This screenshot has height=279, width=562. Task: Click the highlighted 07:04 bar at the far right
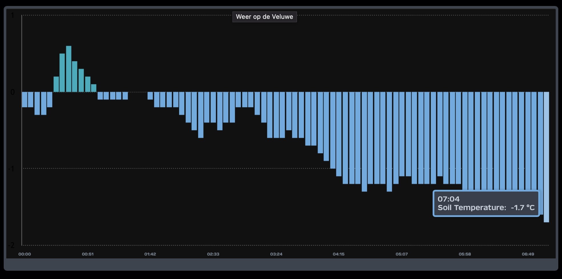(x=546, y=157)
